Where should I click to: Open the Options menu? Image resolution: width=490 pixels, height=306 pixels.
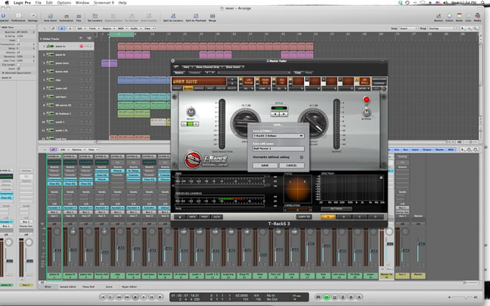pyautogui.click(x=64, y=2)
